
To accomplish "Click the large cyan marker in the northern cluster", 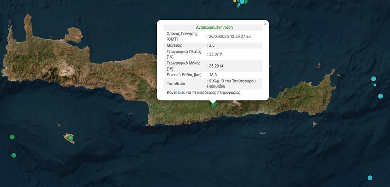I will tap(242, 2).
